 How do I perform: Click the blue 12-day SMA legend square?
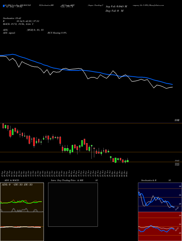point(4,6)
